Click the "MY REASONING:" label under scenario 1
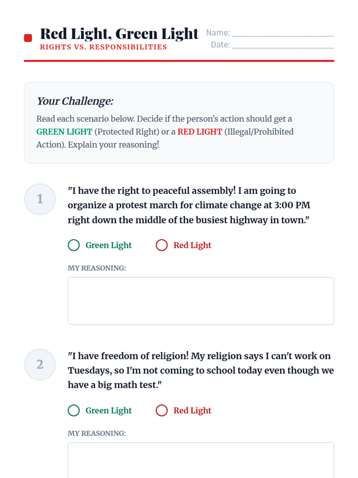358x478 pixels. (97, 268)
